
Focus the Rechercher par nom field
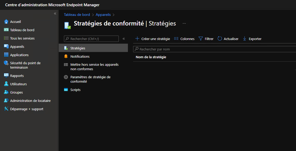point(214,49)
